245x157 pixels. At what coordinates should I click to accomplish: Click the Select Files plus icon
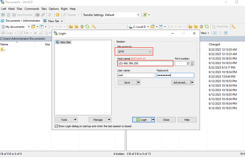point(215,33)
